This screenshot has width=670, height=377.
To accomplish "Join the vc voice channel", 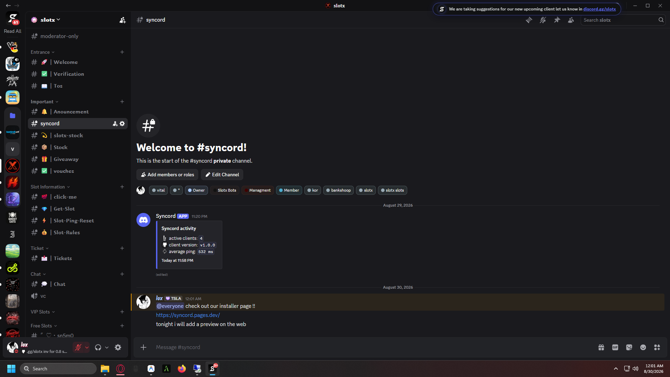I will pyautogui.click(x=78, y=296).
